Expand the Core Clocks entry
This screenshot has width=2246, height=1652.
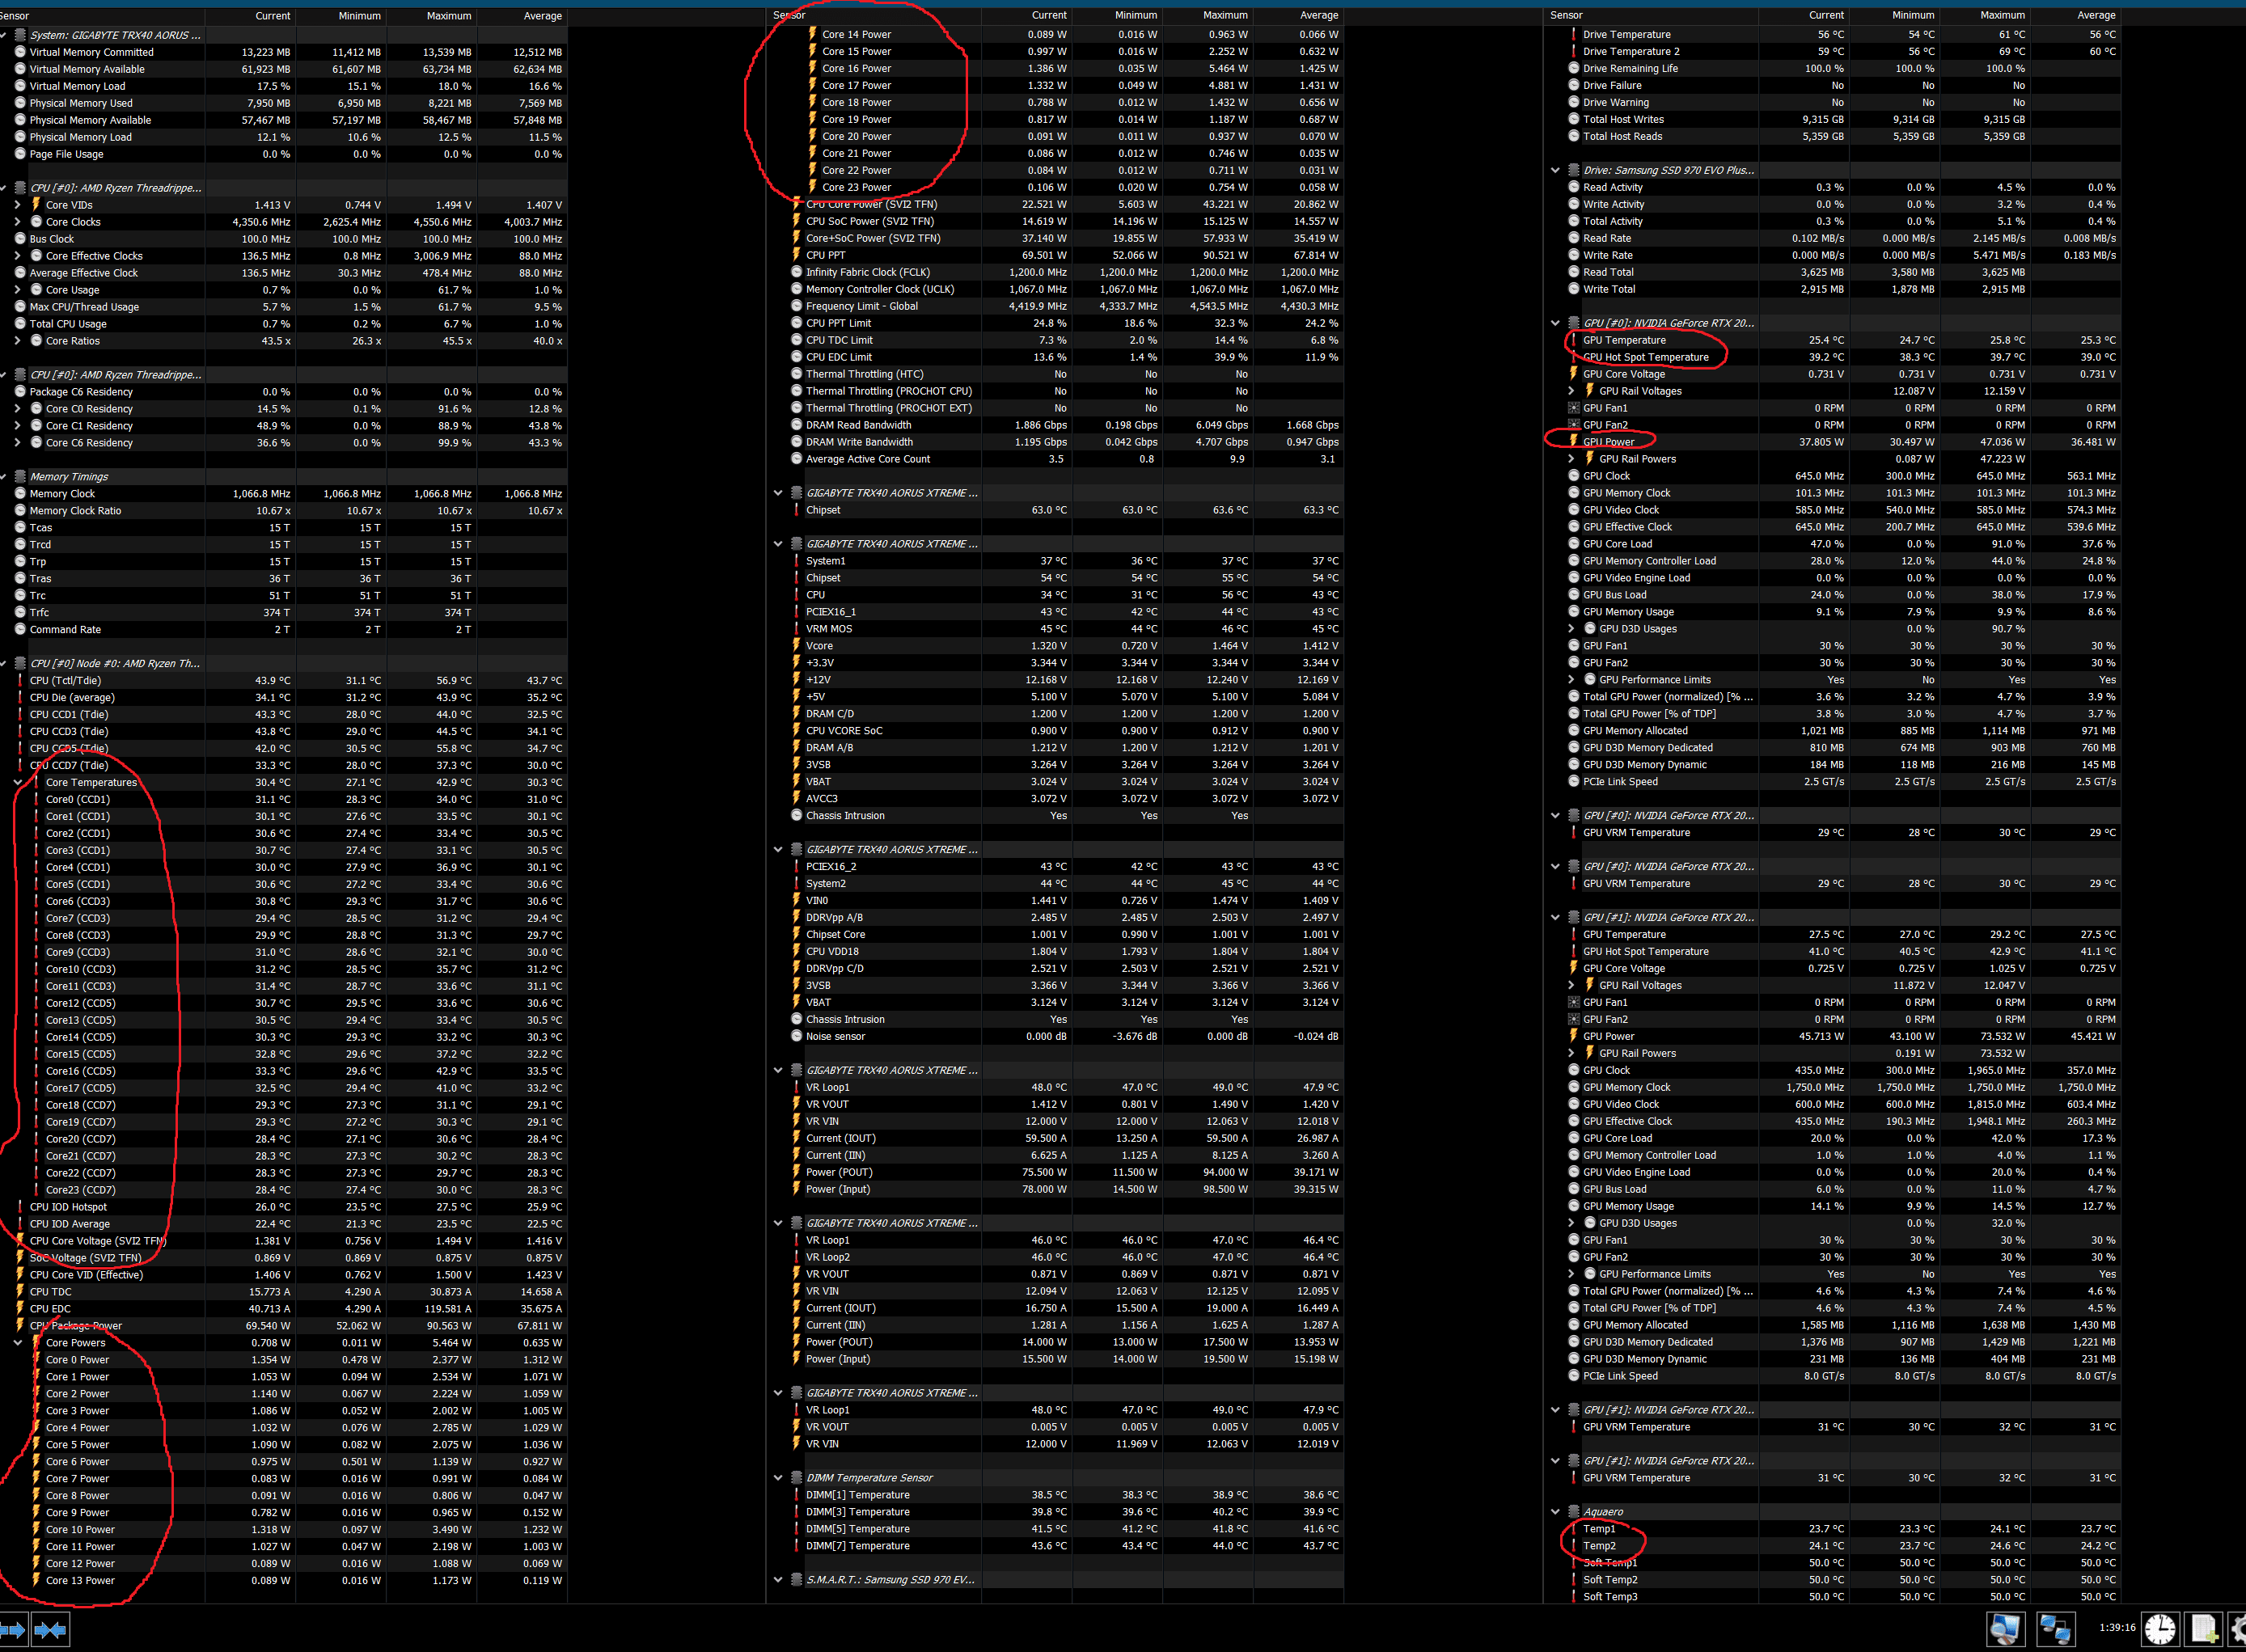17,222
